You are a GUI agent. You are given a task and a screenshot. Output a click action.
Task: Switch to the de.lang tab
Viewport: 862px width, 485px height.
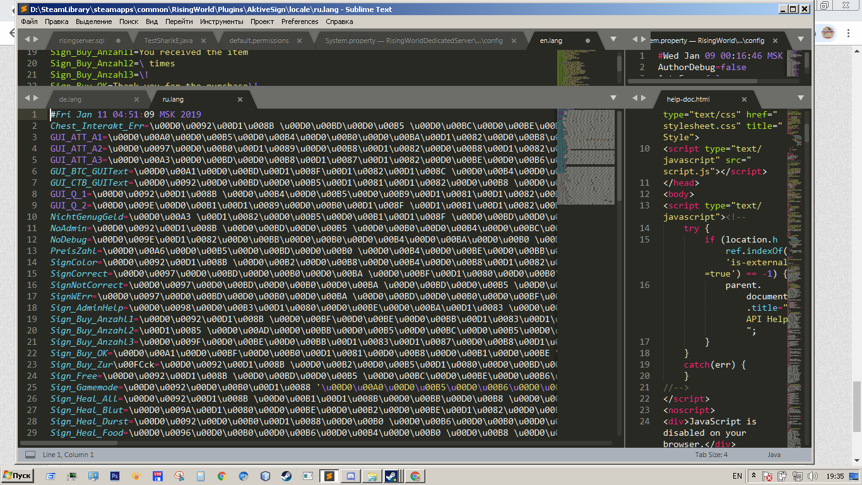pyautogui.click(x=70, y=99)
